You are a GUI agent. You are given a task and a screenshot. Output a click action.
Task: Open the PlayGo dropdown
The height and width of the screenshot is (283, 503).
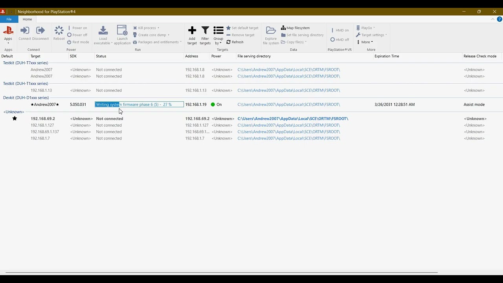(x=365, y=28)
